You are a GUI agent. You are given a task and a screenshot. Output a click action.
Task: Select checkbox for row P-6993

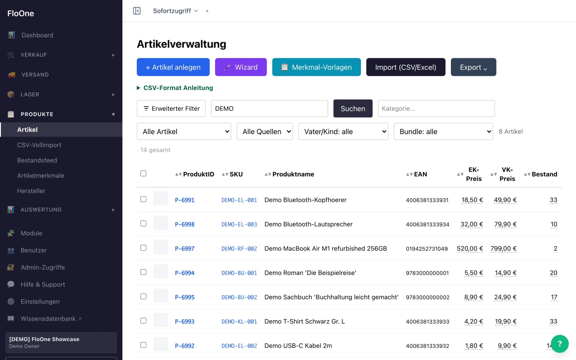[x=143, y=321]
